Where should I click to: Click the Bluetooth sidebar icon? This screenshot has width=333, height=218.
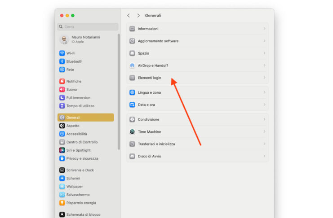62,61
